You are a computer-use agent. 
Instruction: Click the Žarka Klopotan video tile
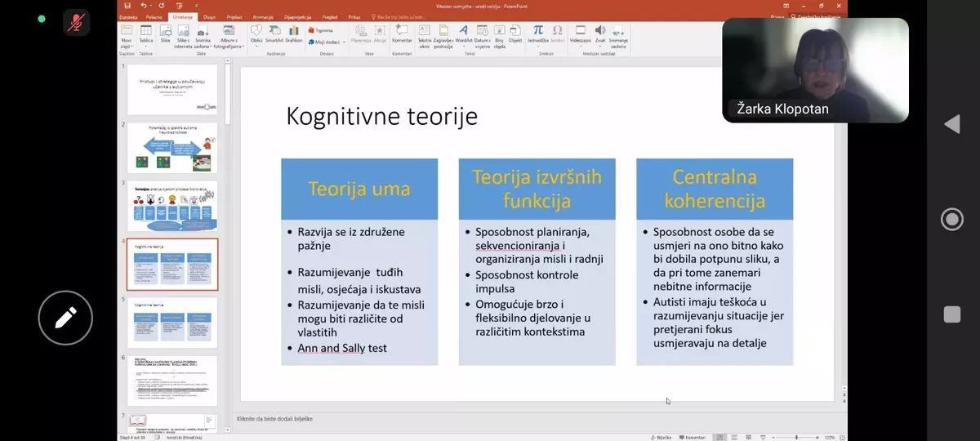pos(815,70)
